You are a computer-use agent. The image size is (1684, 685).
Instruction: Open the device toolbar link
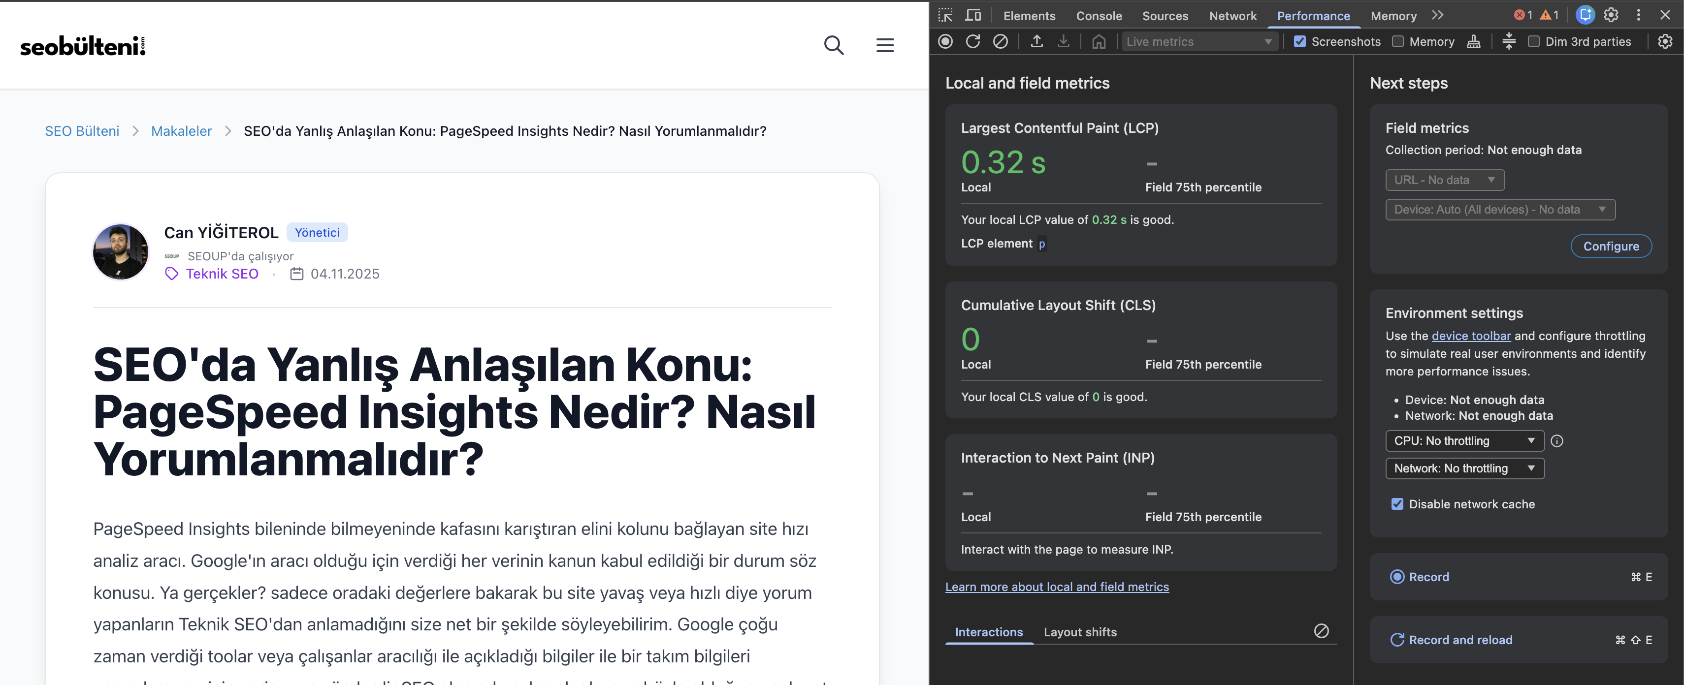tap(1471, 336)
